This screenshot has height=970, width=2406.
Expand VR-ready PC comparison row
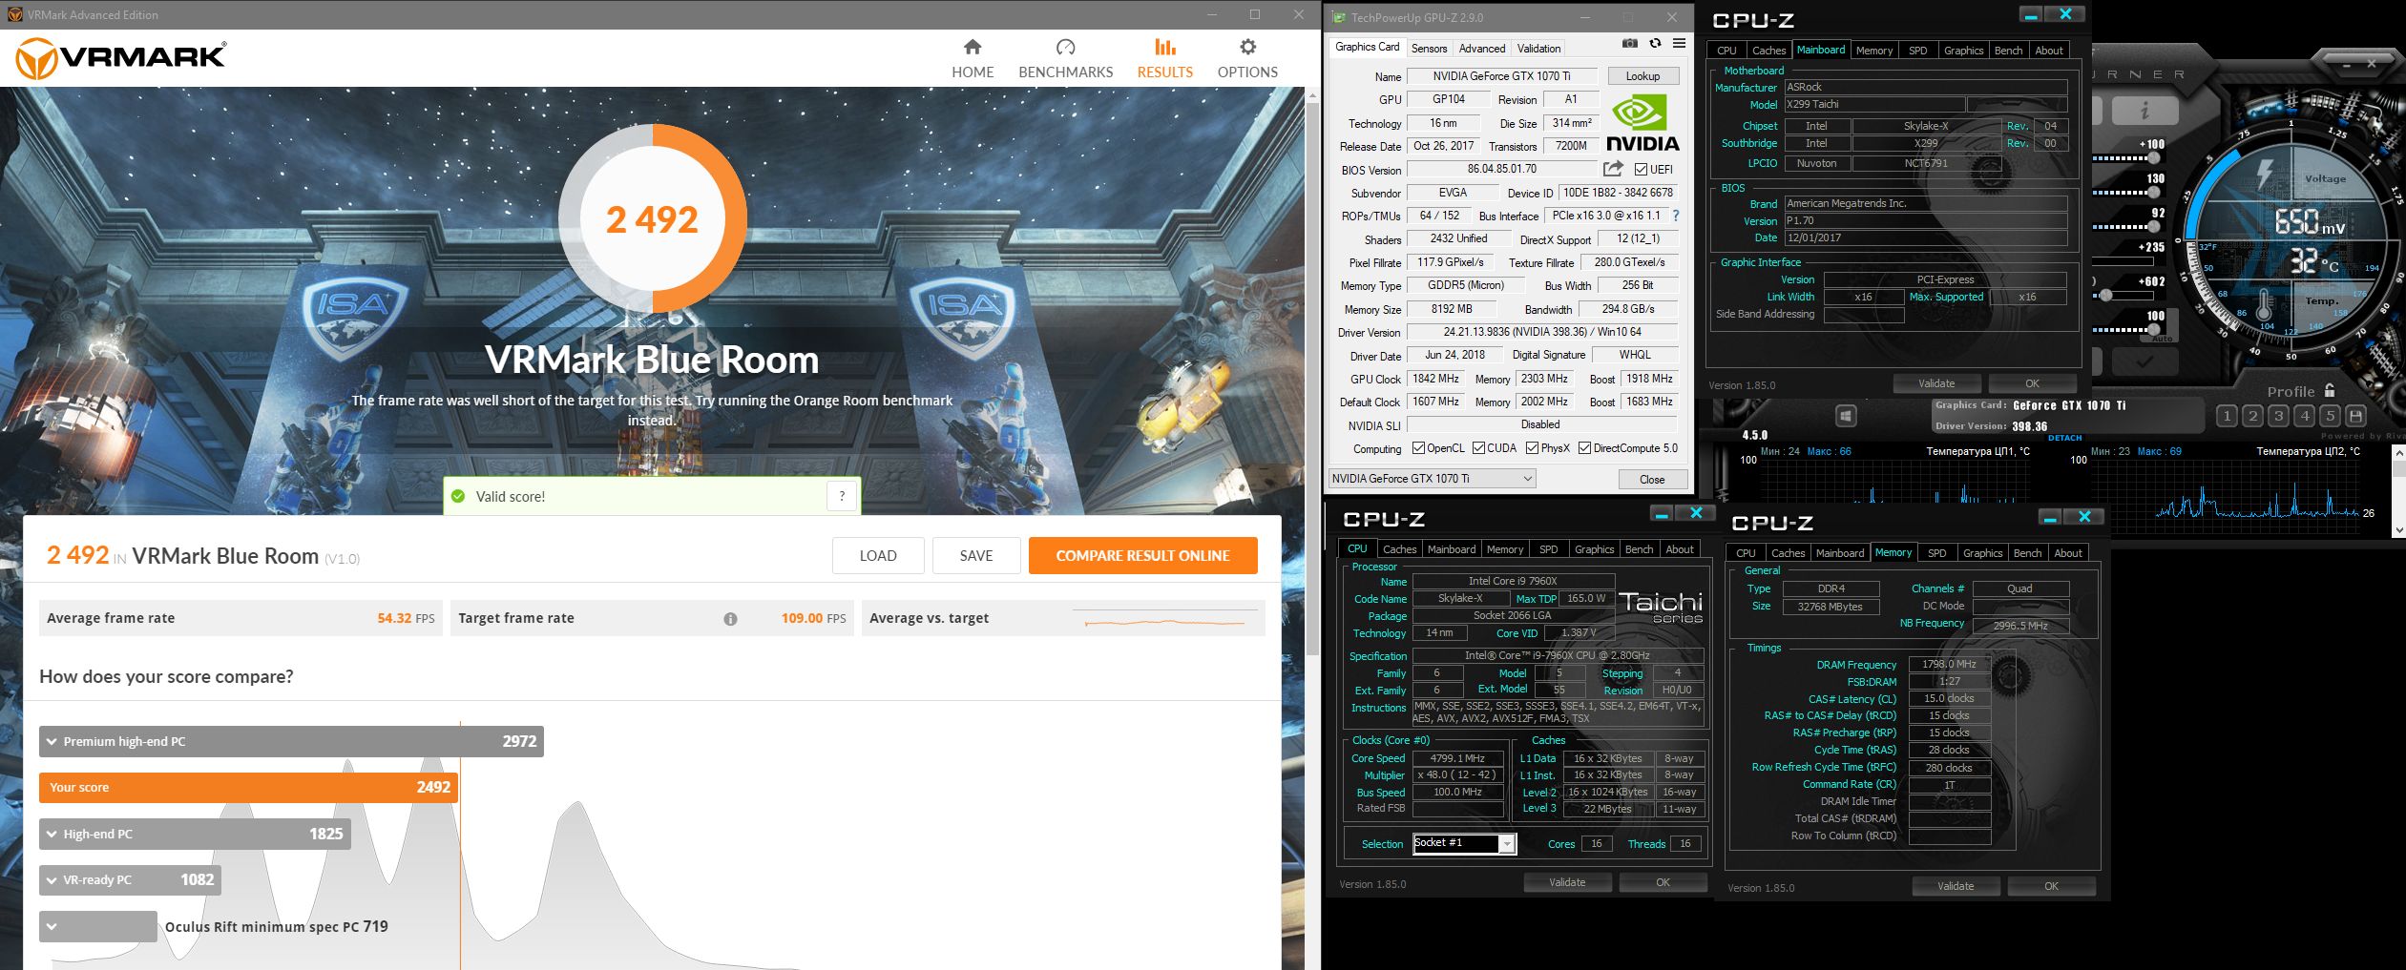pos(52,880)
